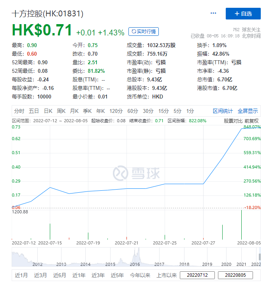Select the 周K chart tab
267x283 pixels.
(x=61, y=111)
